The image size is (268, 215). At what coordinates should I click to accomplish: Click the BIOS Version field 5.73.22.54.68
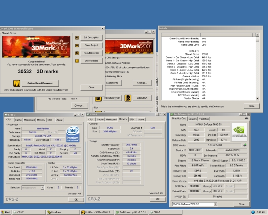(215, 145)
